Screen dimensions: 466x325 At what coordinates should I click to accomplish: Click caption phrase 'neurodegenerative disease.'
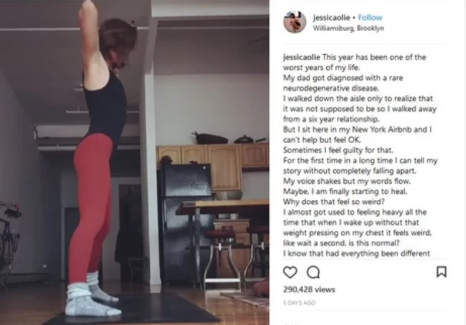(331, 88)
